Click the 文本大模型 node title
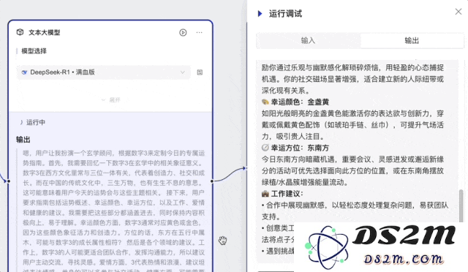468x272 pixels. click(45, 33)
